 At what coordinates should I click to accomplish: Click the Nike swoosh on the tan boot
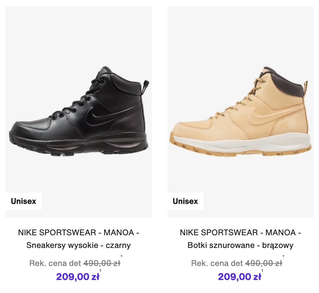[x=257, y=114]
